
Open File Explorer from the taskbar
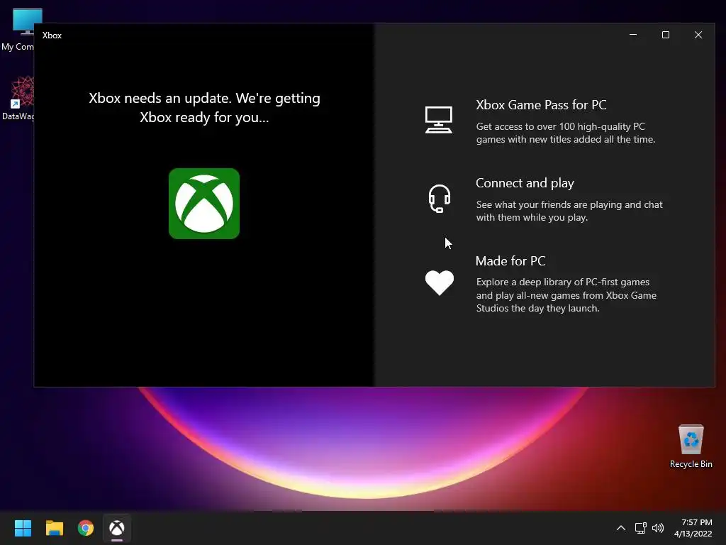click(x=54, y=528)
